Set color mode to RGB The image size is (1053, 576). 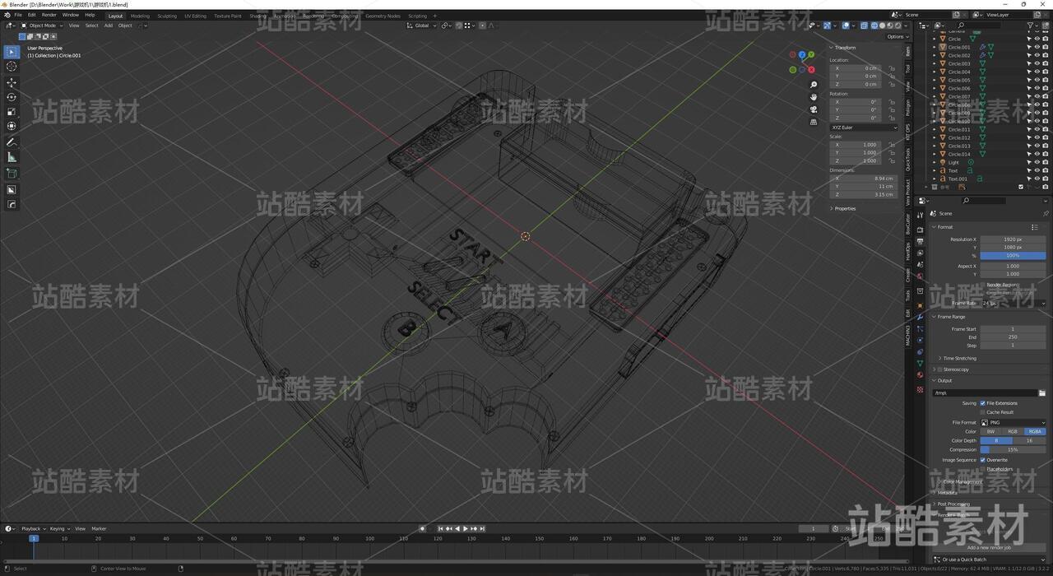click(x=1013, y=431)
